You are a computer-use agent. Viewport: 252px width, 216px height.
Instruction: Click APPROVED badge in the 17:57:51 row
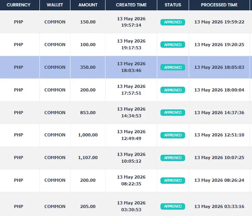pyautogui.click(x=173, y=90)
